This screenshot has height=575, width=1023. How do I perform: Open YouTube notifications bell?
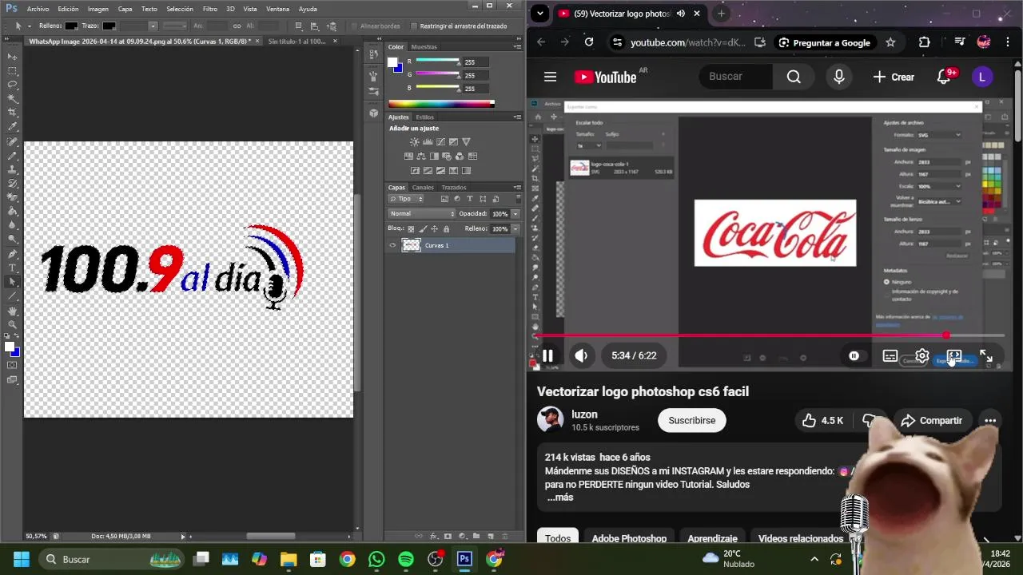(x=943, y=77)
